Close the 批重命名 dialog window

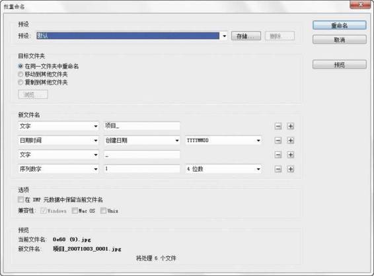pyautogui.click(x=360, y=5)
